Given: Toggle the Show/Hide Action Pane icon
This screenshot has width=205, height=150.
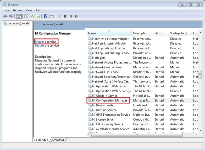Looking at the screenshot, I should click(51, 16).
